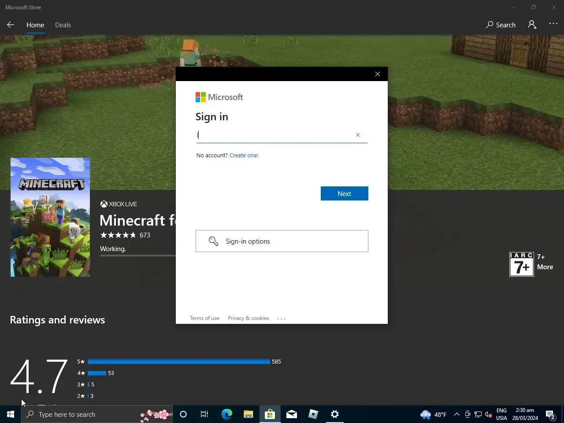This screenshot has width=564, height=423.
Task: Click the taskbar search box
Action: click(97, 414)
